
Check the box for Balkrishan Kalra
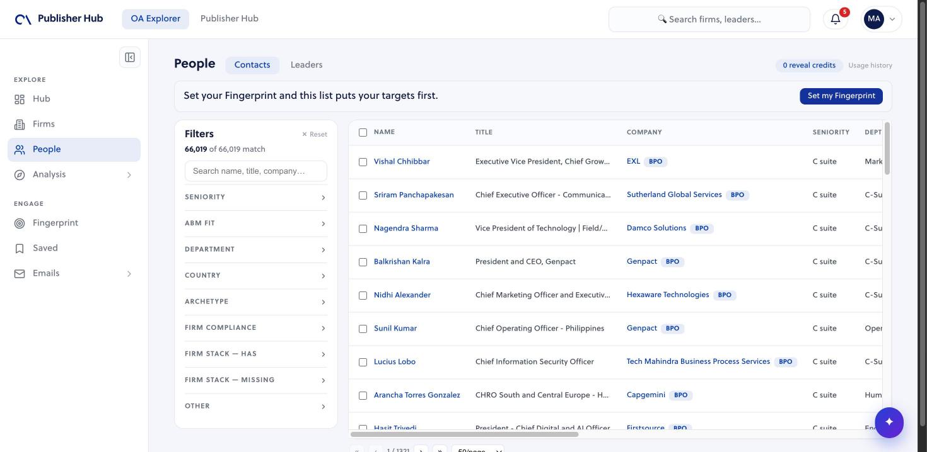click(x=363, y=262)
